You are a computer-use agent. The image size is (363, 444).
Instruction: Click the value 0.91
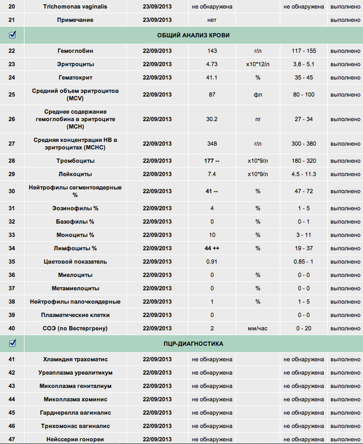click(212, 262)
